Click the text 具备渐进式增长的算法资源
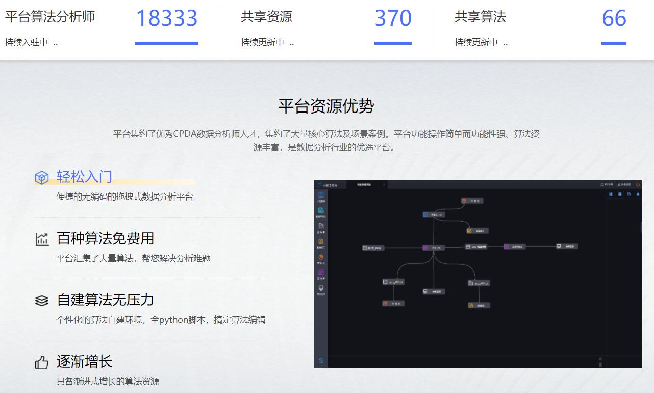 point(108,382)
